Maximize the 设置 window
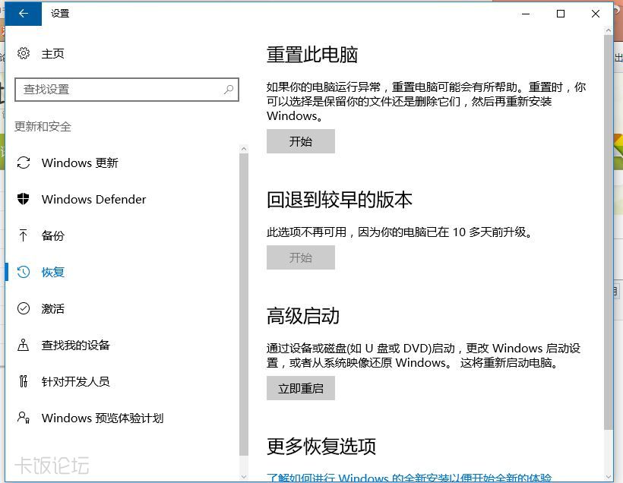 (561, 14)
